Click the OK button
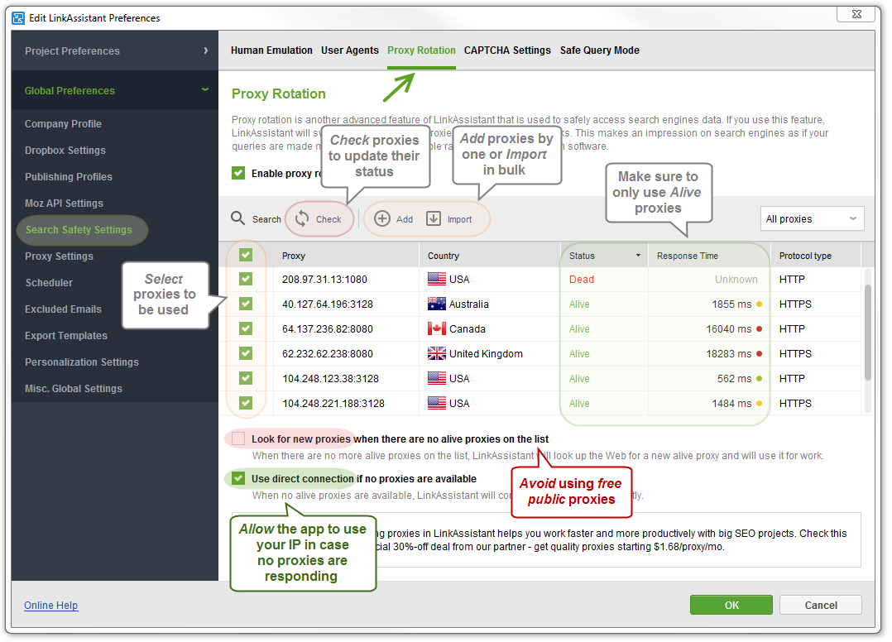The image size is (892, 642). (x=731, y=605)
